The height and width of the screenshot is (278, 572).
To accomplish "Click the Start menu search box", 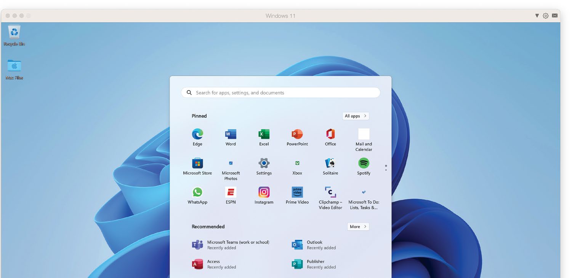I will pyautogui.click(x=280, y=92).
